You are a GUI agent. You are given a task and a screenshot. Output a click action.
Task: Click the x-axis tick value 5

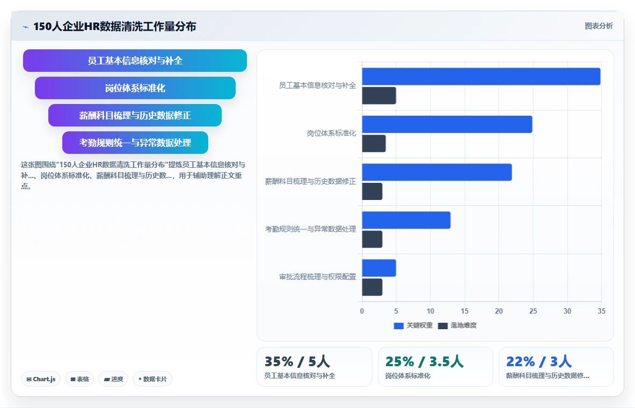396,311
